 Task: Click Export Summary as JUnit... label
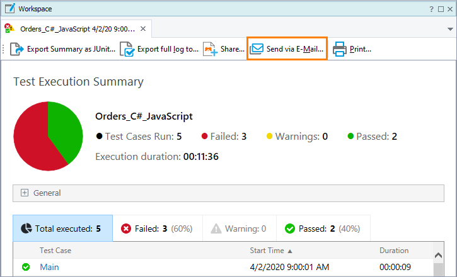point(71,49)
